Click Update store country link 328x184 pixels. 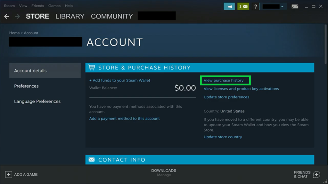click(223, 137)
